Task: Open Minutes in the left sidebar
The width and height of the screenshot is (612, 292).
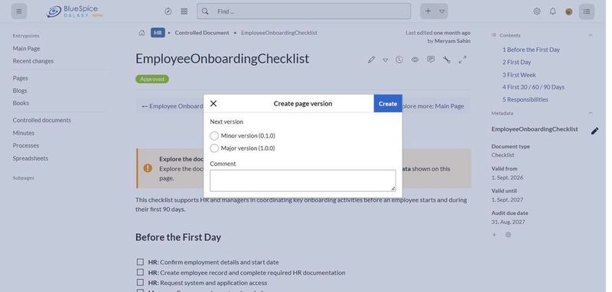Action: tap(24, 133)
